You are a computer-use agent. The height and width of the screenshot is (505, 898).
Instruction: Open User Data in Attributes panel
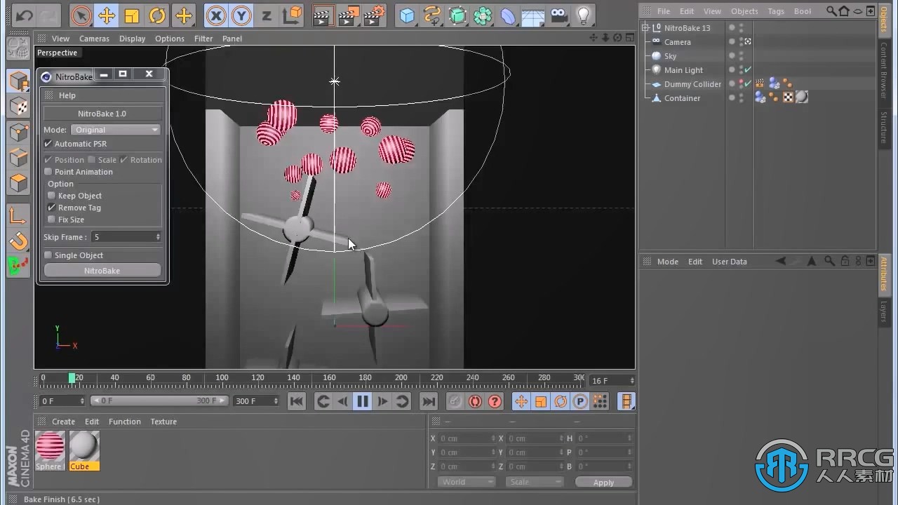[730, 262]
